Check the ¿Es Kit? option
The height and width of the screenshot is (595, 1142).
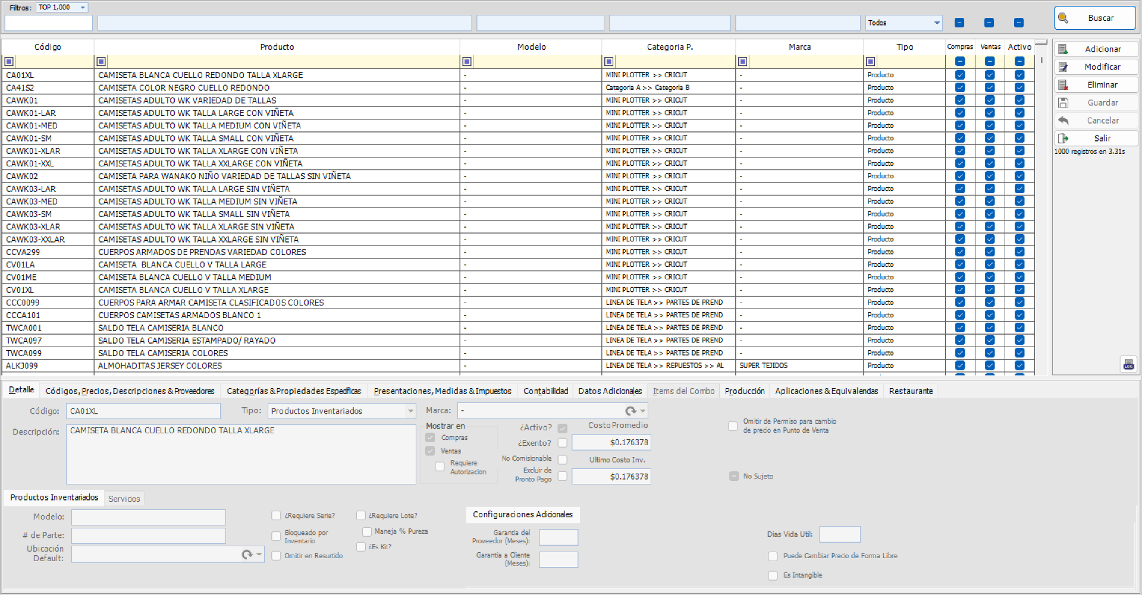tap(361, 547)
